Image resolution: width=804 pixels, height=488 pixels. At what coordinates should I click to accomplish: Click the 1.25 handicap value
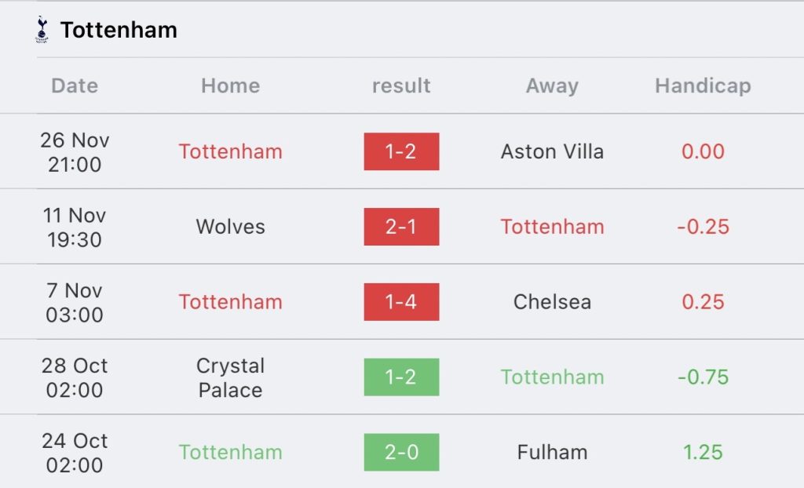click(703, 452)
